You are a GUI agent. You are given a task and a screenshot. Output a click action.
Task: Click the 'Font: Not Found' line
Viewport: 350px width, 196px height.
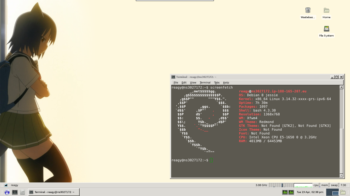coord(254,133)
